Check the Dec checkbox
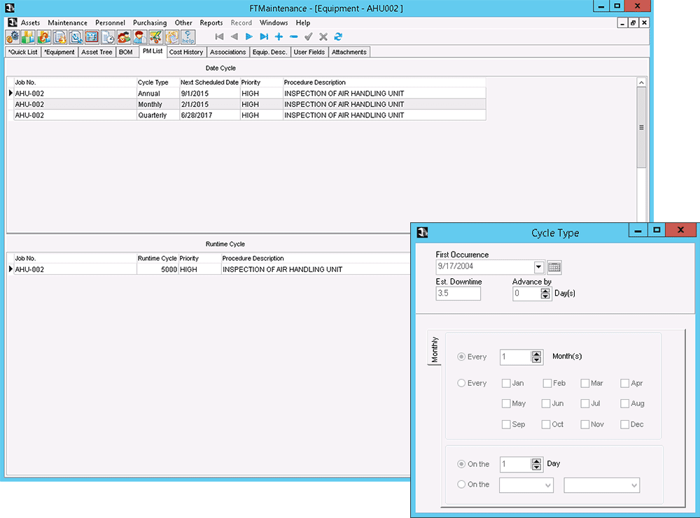 [x=624, y=425]
